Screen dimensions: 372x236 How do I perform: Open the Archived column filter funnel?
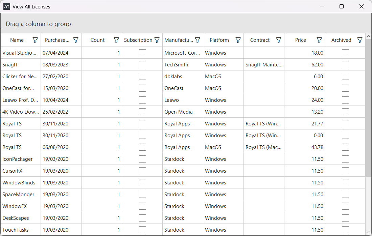tap(360, 40)
